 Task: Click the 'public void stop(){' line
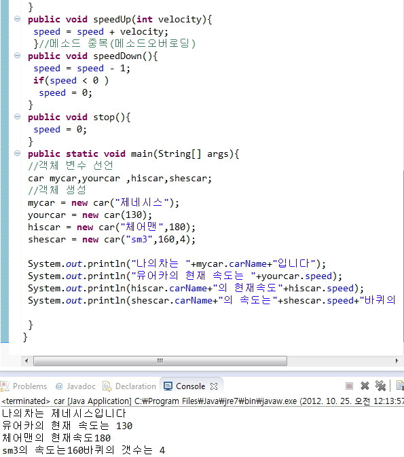tap(79, 117)
